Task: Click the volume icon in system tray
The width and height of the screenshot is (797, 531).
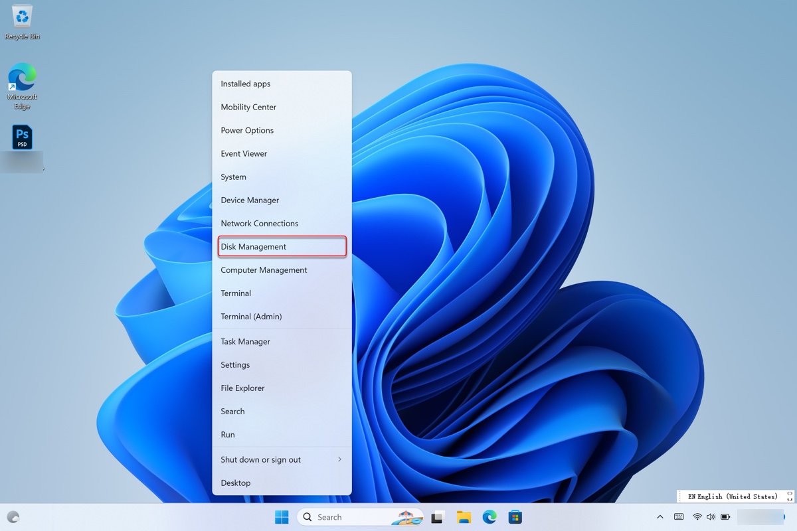Action: pyautogui.click(x=710, y=516)
